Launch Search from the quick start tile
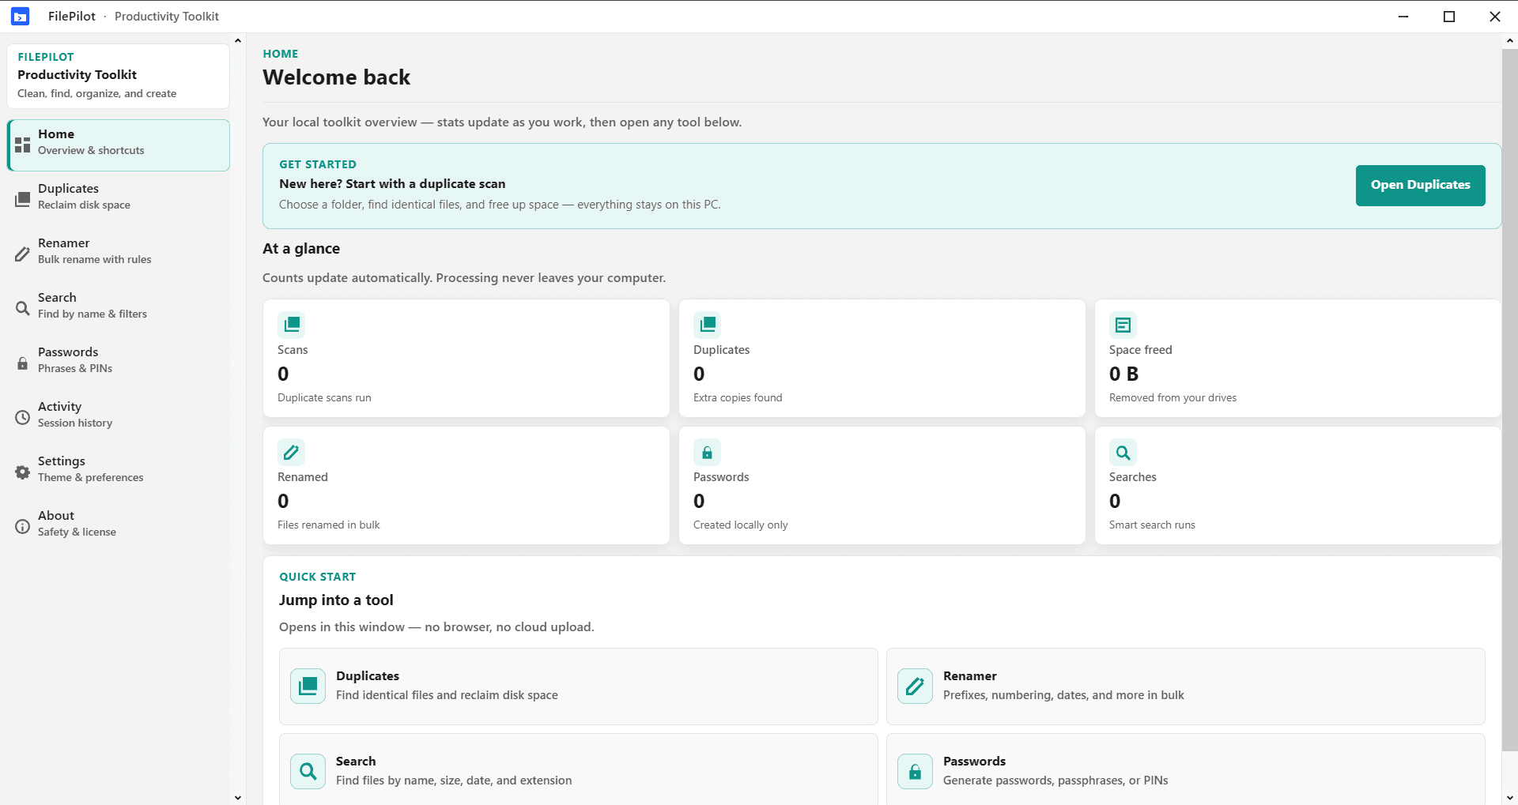 coord(578,769)
